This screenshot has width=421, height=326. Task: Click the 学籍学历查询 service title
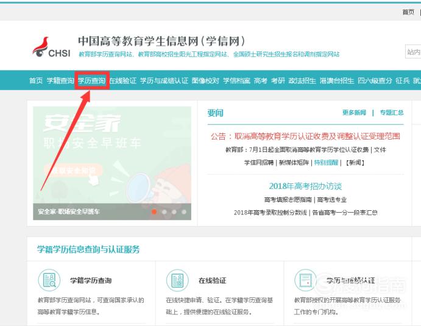point(91,280)
